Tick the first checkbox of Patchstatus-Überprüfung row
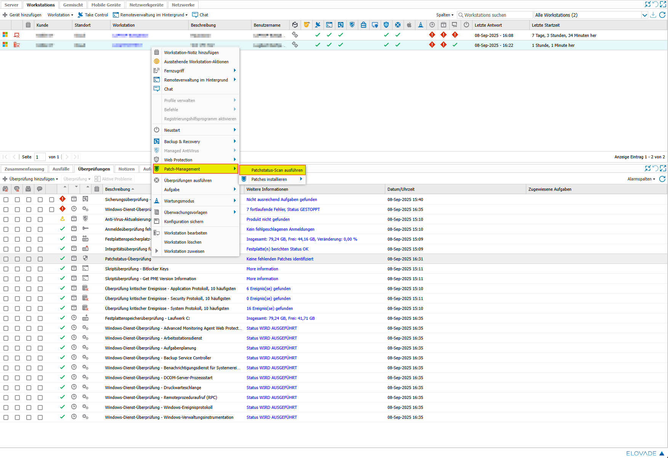This screenshot has height=458, width=668. pos(6,259)
